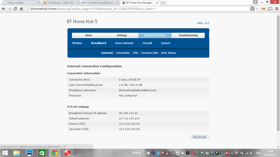
Task: Select the Broadband submenu item
Action: click(x=99, y=43)
